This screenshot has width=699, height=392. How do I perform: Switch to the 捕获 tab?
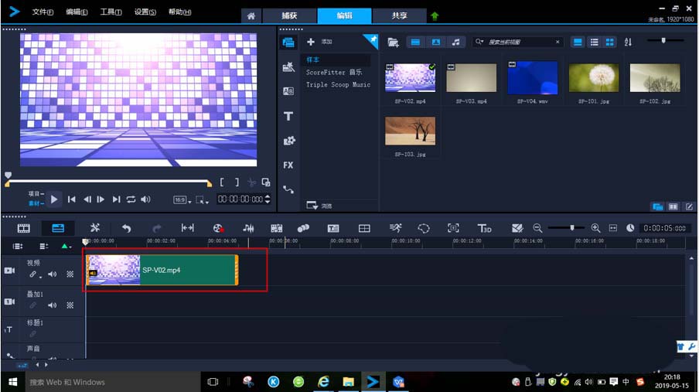289,15
